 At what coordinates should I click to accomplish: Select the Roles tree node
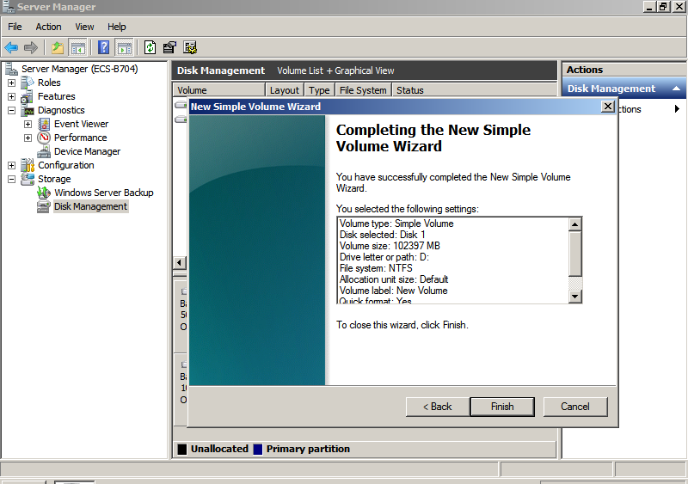49,83
